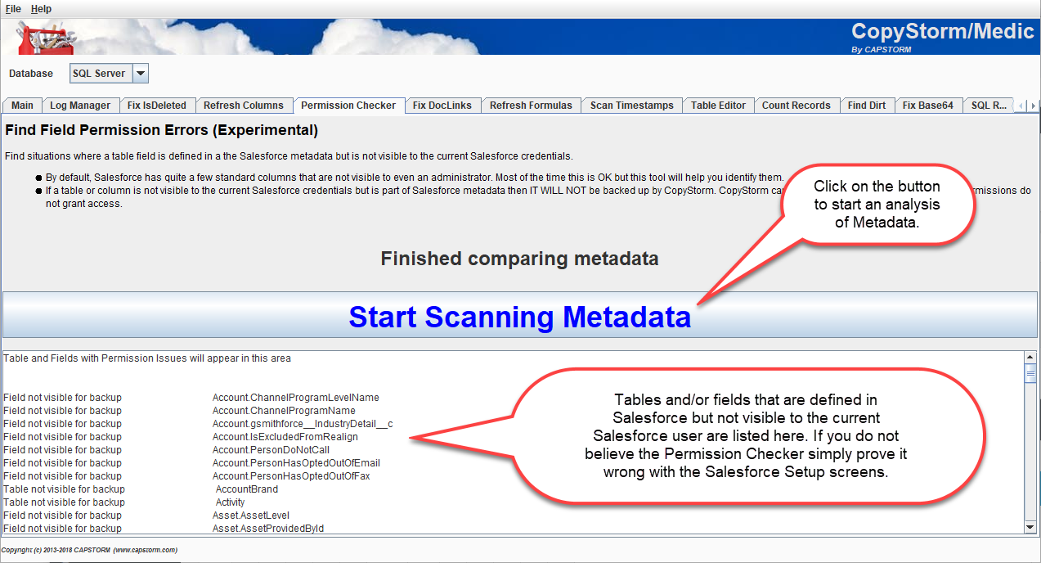Switch to the Fix Base64 tab

point(928,106)
